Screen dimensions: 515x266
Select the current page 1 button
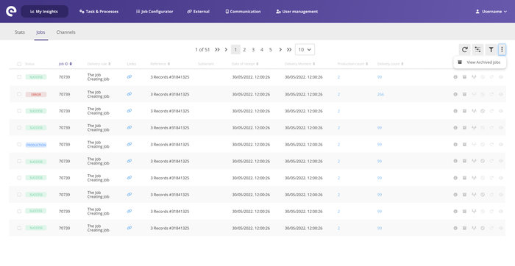point(235,49)
